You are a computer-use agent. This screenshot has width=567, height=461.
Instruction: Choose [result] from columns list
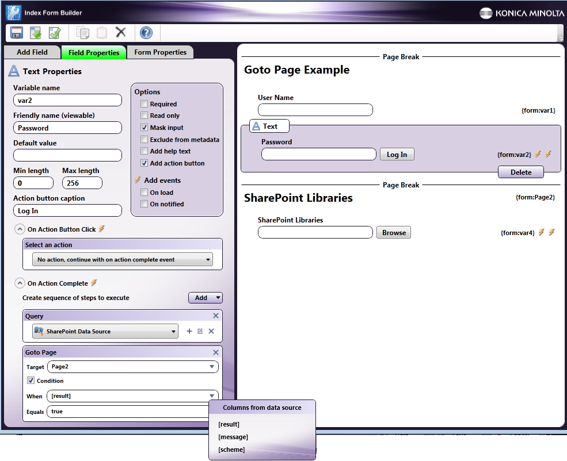point(229,424)
